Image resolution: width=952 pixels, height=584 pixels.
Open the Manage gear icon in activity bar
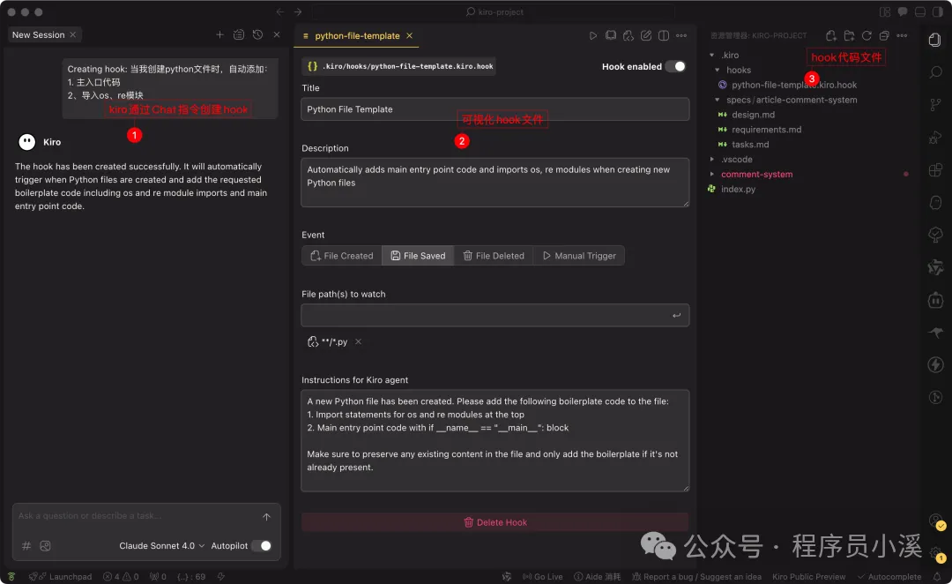(935, 553)
